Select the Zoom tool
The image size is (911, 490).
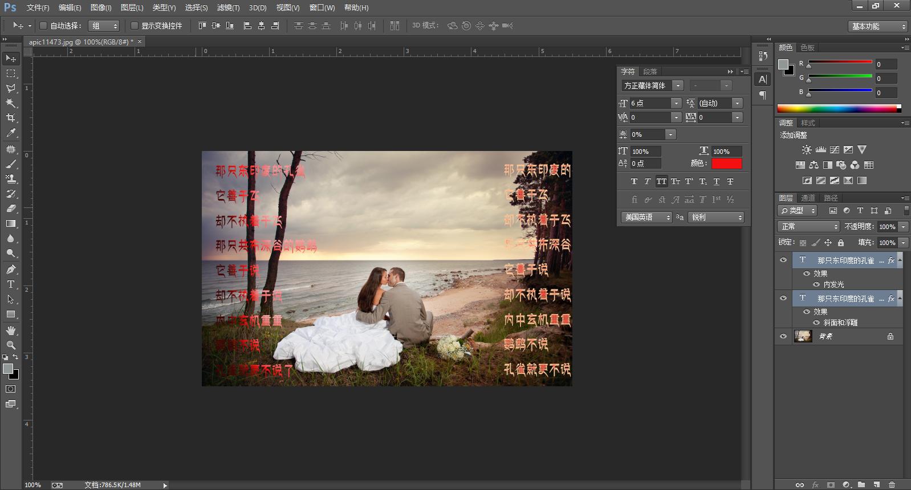pos(11,345)
